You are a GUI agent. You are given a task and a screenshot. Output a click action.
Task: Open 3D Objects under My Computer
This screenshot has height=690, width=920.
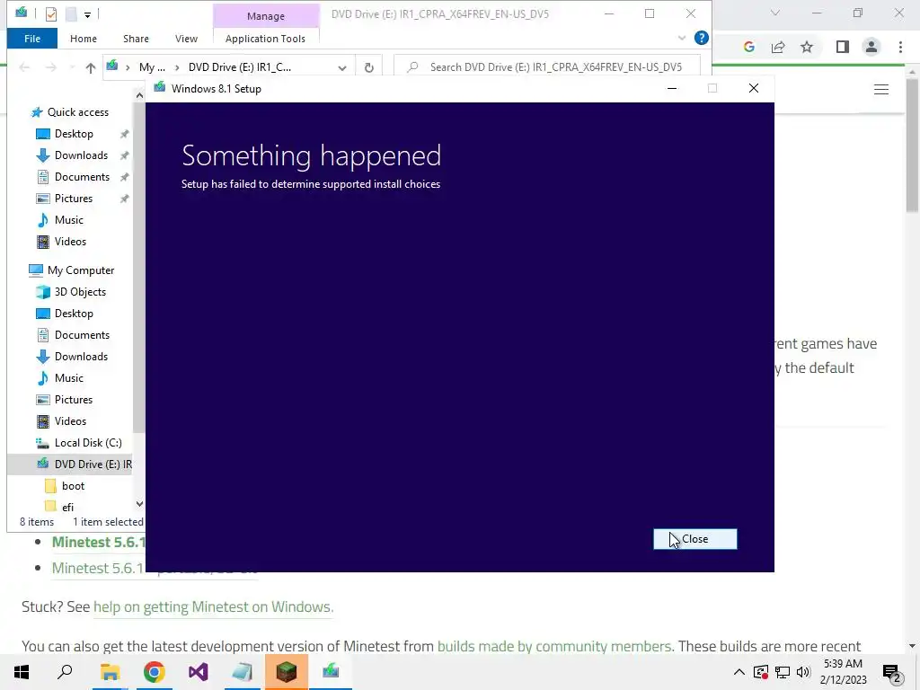click(80, 292)
